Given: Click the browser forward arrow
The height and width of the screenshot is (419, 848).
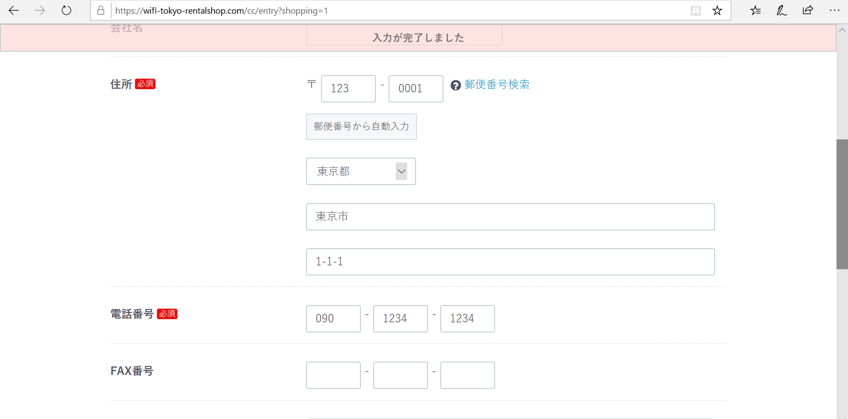Looking at the screenshot, I should (40, 11).
